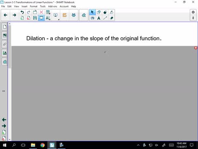This screenshot has width=198, height=149.
Task: Open the Add-ons menu
Action: click(52, 6)
